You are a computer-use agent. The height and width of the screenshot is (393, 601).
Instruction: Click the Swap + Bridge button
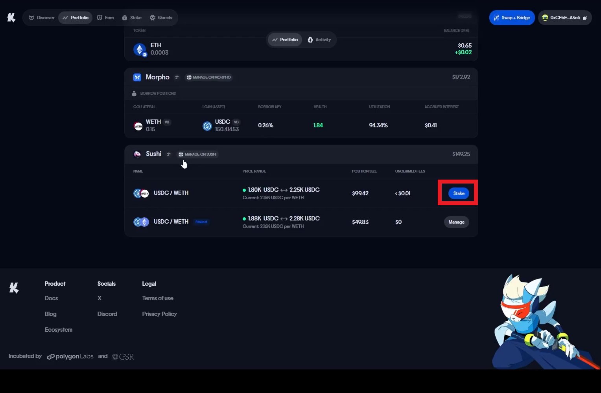(512, 18)
